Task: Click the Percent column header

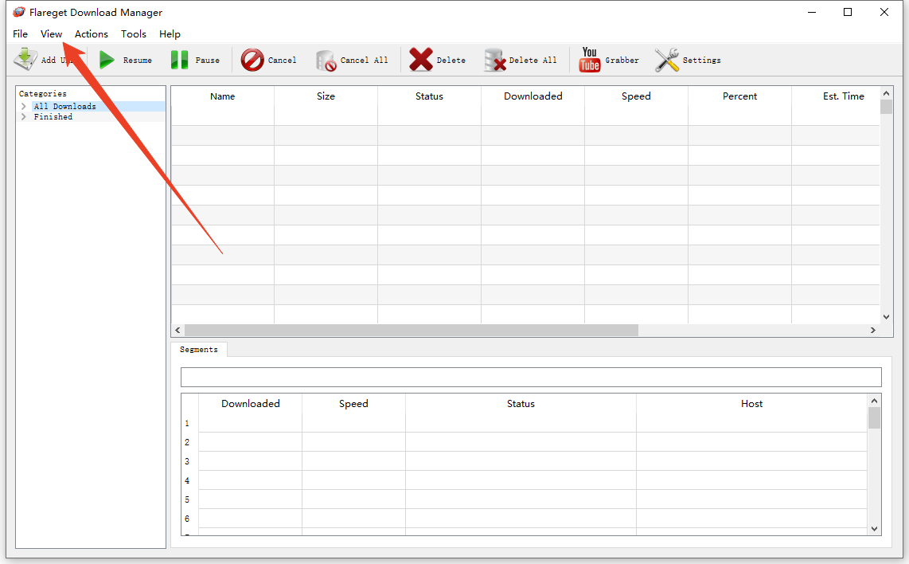Action: pyautogui.click(x=739, y=96)
